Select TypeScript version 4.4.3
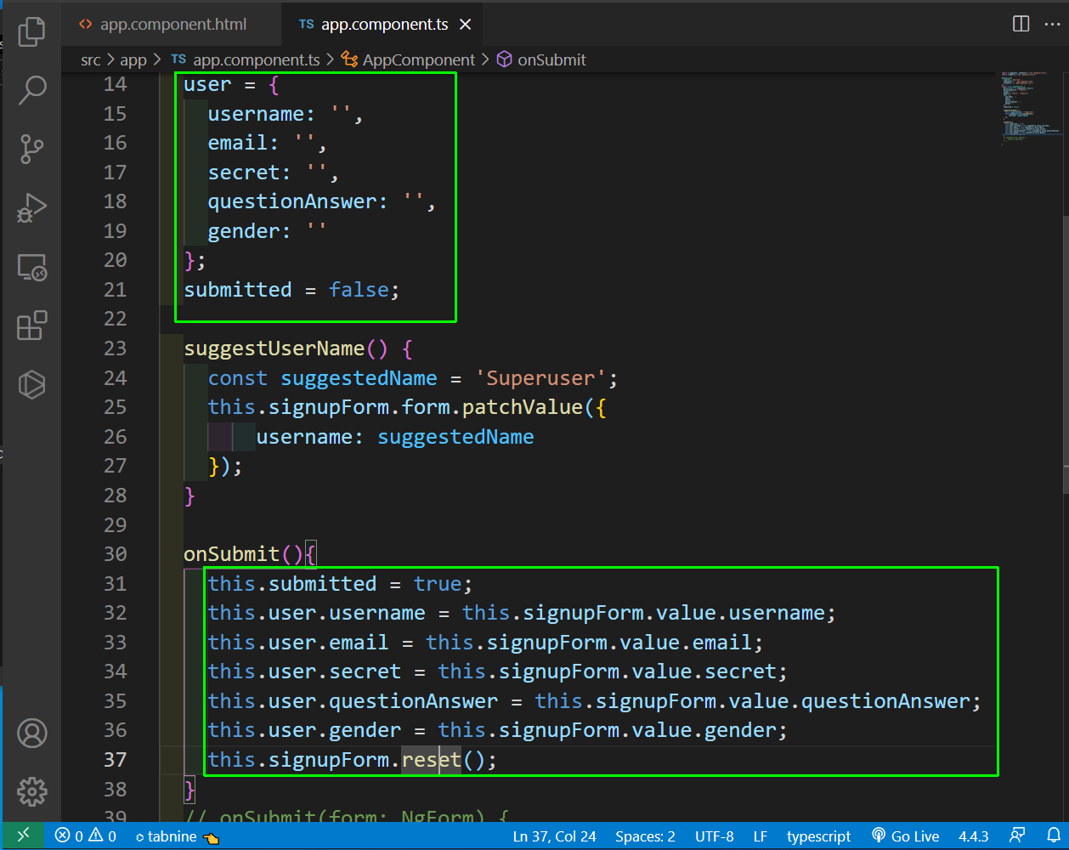 coord(974,836)
